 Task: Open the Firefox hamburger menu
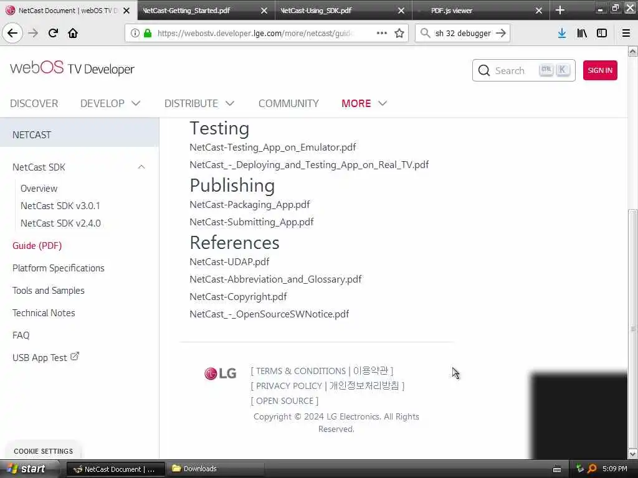[626, 33]
